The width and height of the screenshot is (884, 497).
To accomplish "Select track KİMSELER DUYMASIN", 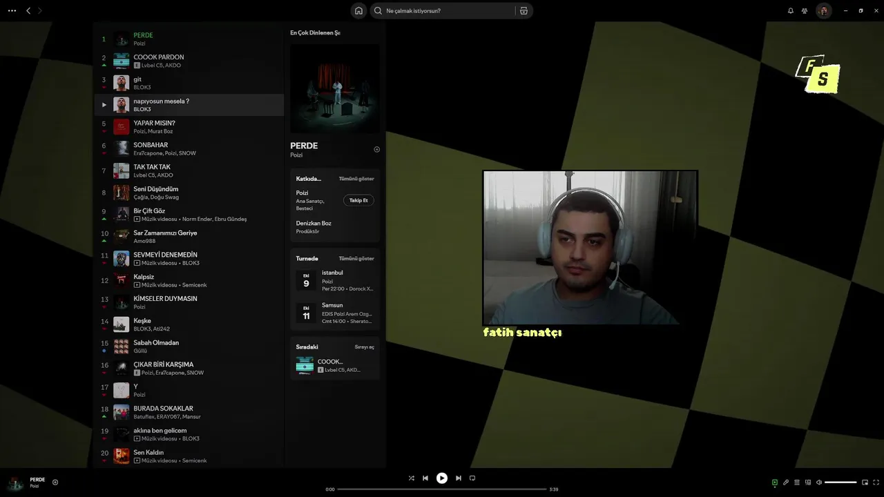I will coord(189,302).
